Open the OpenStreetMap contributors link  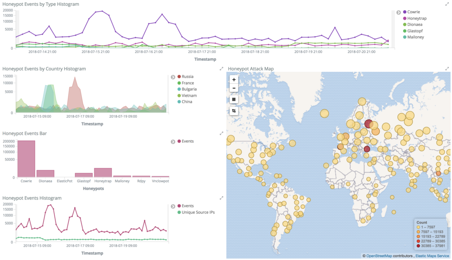[x=379, y=256]
